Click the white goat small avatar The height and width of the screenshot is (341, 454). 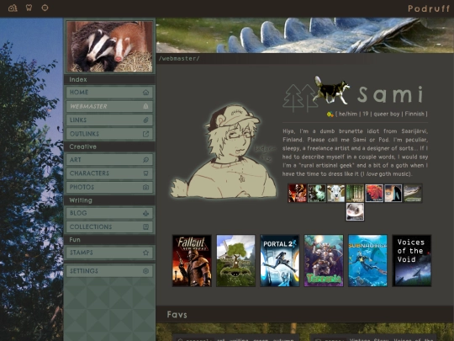(335, 193)
